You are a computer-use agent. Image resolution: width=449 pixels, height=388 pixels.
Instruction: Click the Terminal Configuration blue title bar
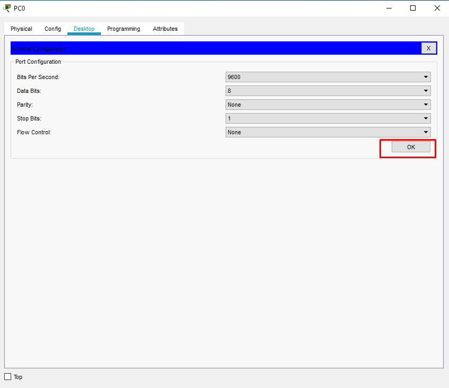coord(212,48)
